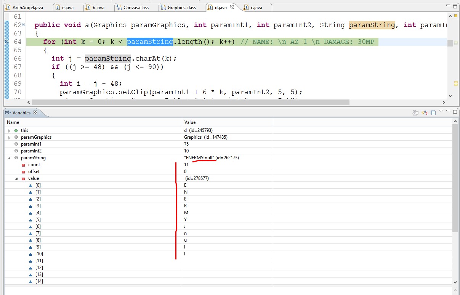Click the yellow annotation square above the overview ruler

[456, 16]
